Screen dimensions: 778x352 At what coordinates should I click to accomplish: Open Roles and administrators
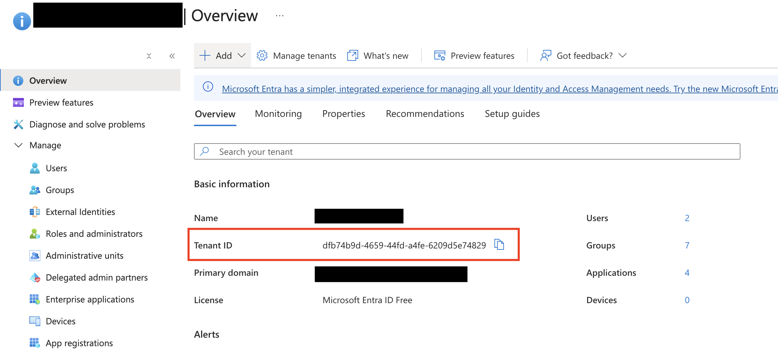[x=94, y=234]
